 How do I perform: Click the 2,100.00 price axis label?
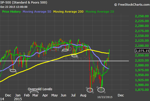(x=142, y=46)
